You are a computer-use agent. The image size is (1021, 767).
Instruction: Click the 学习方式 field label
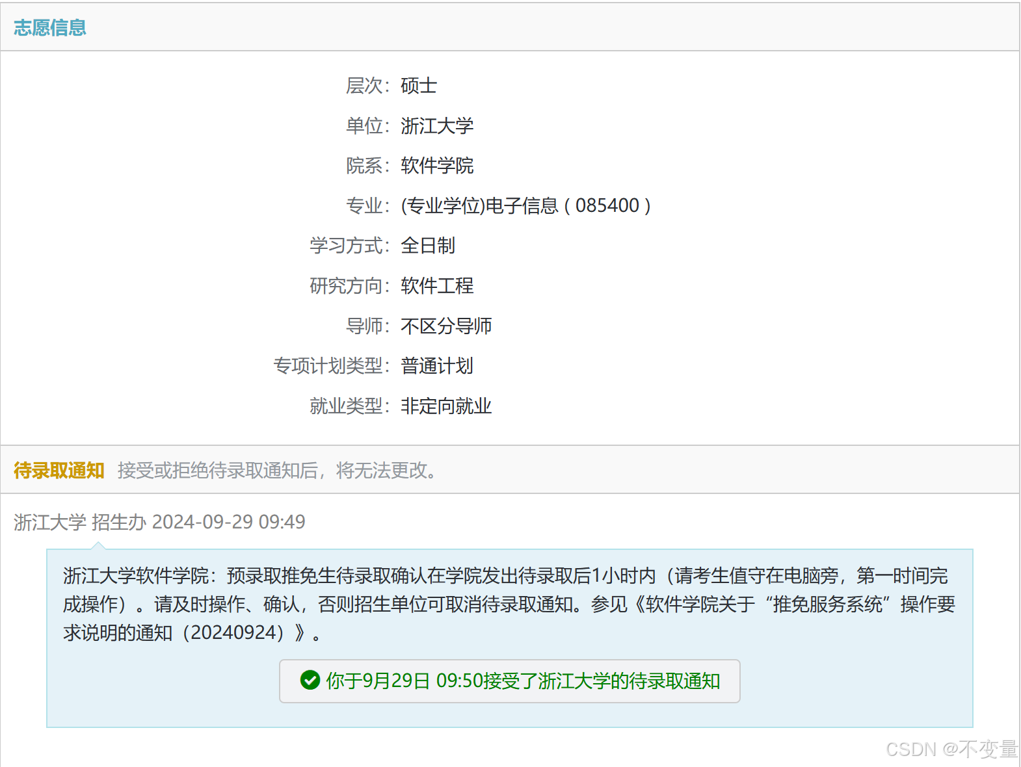tap(350, 245)
